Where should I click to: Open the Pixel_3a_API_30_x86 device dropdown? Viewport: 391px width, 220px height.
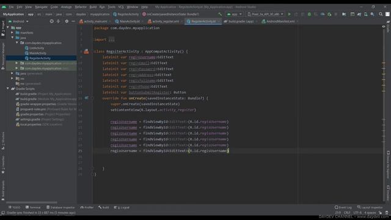(265, 14)
